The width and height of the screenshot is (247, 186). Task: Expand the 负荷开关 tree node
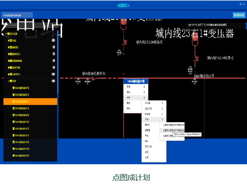tap(9, 74)
